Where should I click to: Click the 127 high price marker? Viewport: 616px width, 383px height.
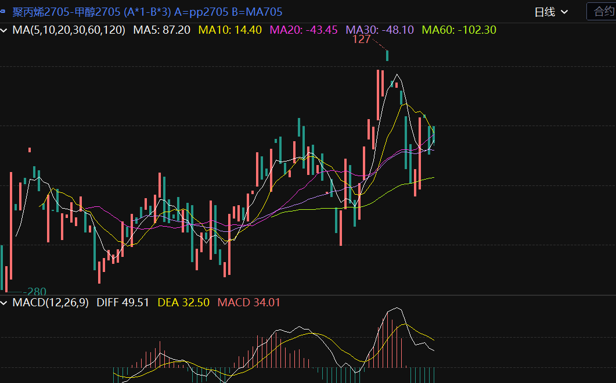(362, 40)
